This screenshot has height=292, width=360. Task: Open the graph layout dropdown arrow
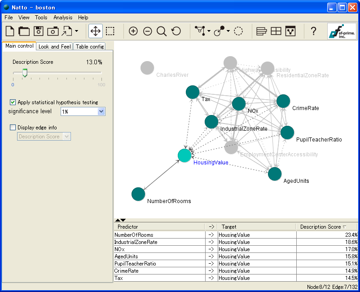click(x=209, y=31)
